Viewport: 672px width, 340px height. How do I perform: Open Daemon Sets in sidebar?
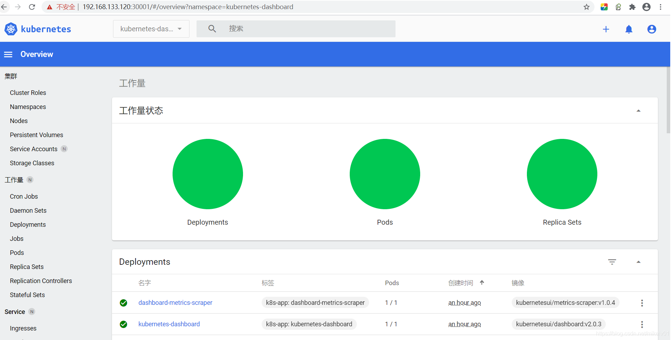point(28,211)
